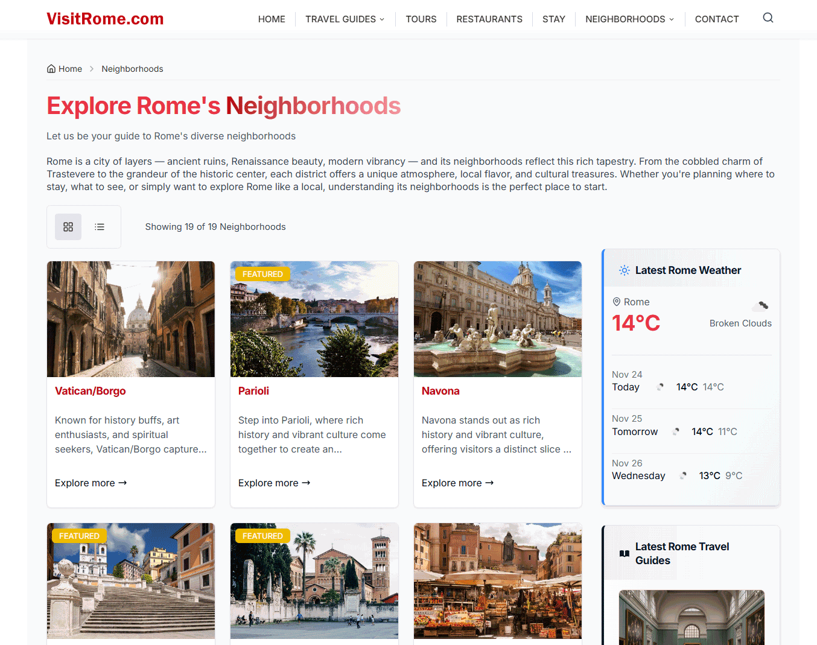Follow the Explore more link for Navona

[457, 483]
